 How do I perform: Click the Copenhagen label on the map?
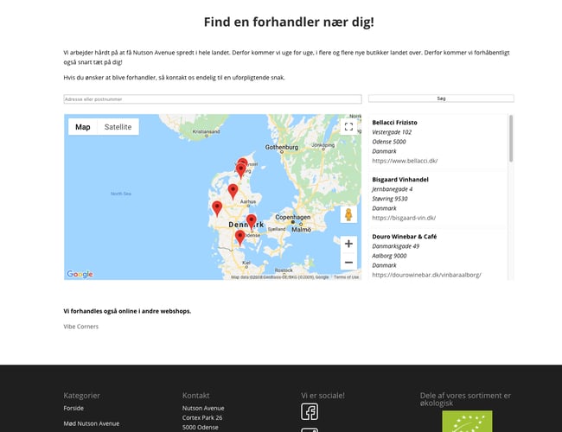[x=293, y=217]
